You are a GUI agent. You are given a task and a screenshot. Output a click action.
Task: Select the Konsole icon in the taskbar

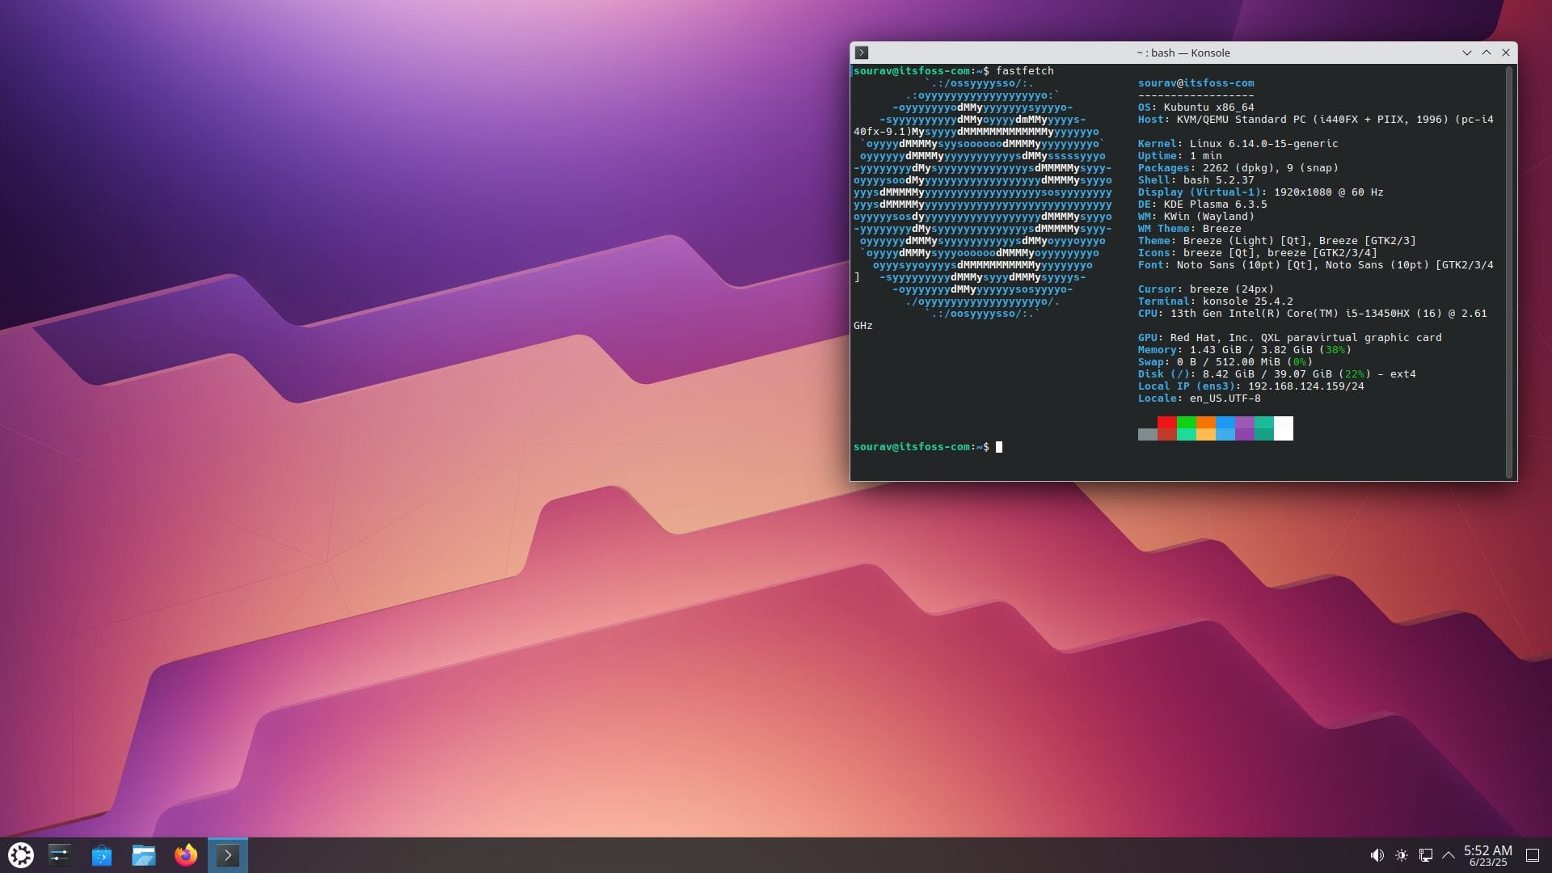[228, 854]
